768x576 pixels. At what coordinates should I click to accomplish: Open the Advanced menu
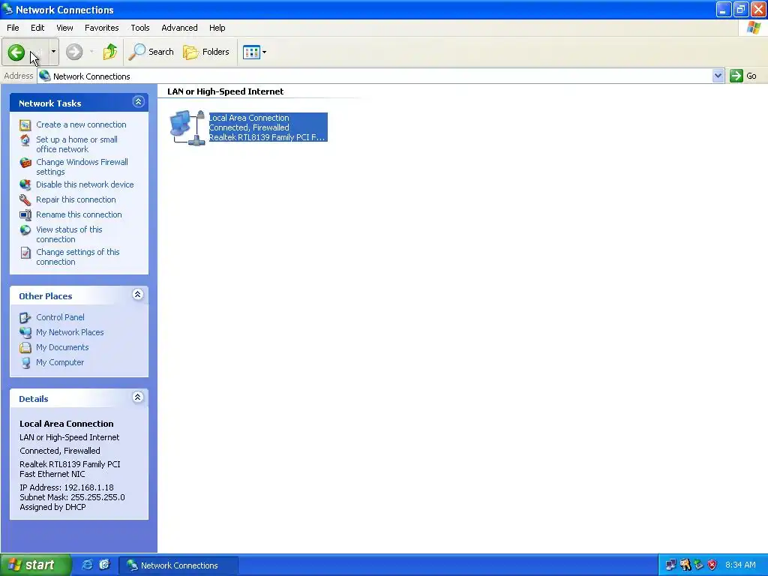click(180, 28)
